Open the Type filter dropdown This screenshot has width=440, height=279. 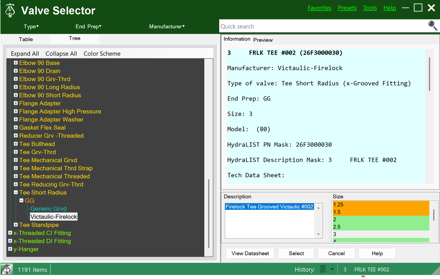point(31,27)
